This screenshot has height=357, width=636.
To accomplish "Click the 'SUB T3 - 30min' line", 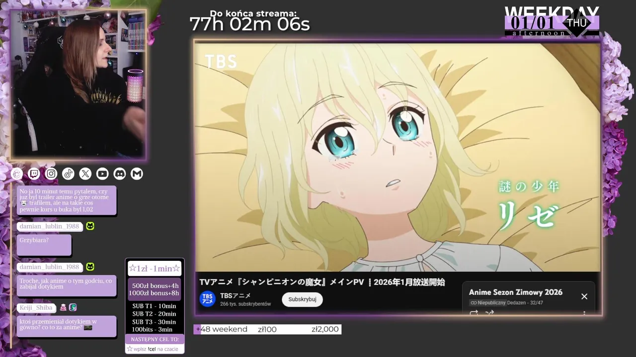I will [154, 322].
